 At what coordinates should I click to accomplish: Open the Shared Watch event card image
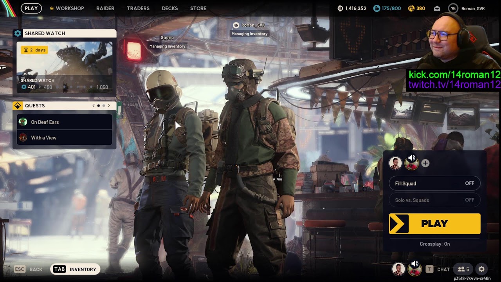[65, 67]
